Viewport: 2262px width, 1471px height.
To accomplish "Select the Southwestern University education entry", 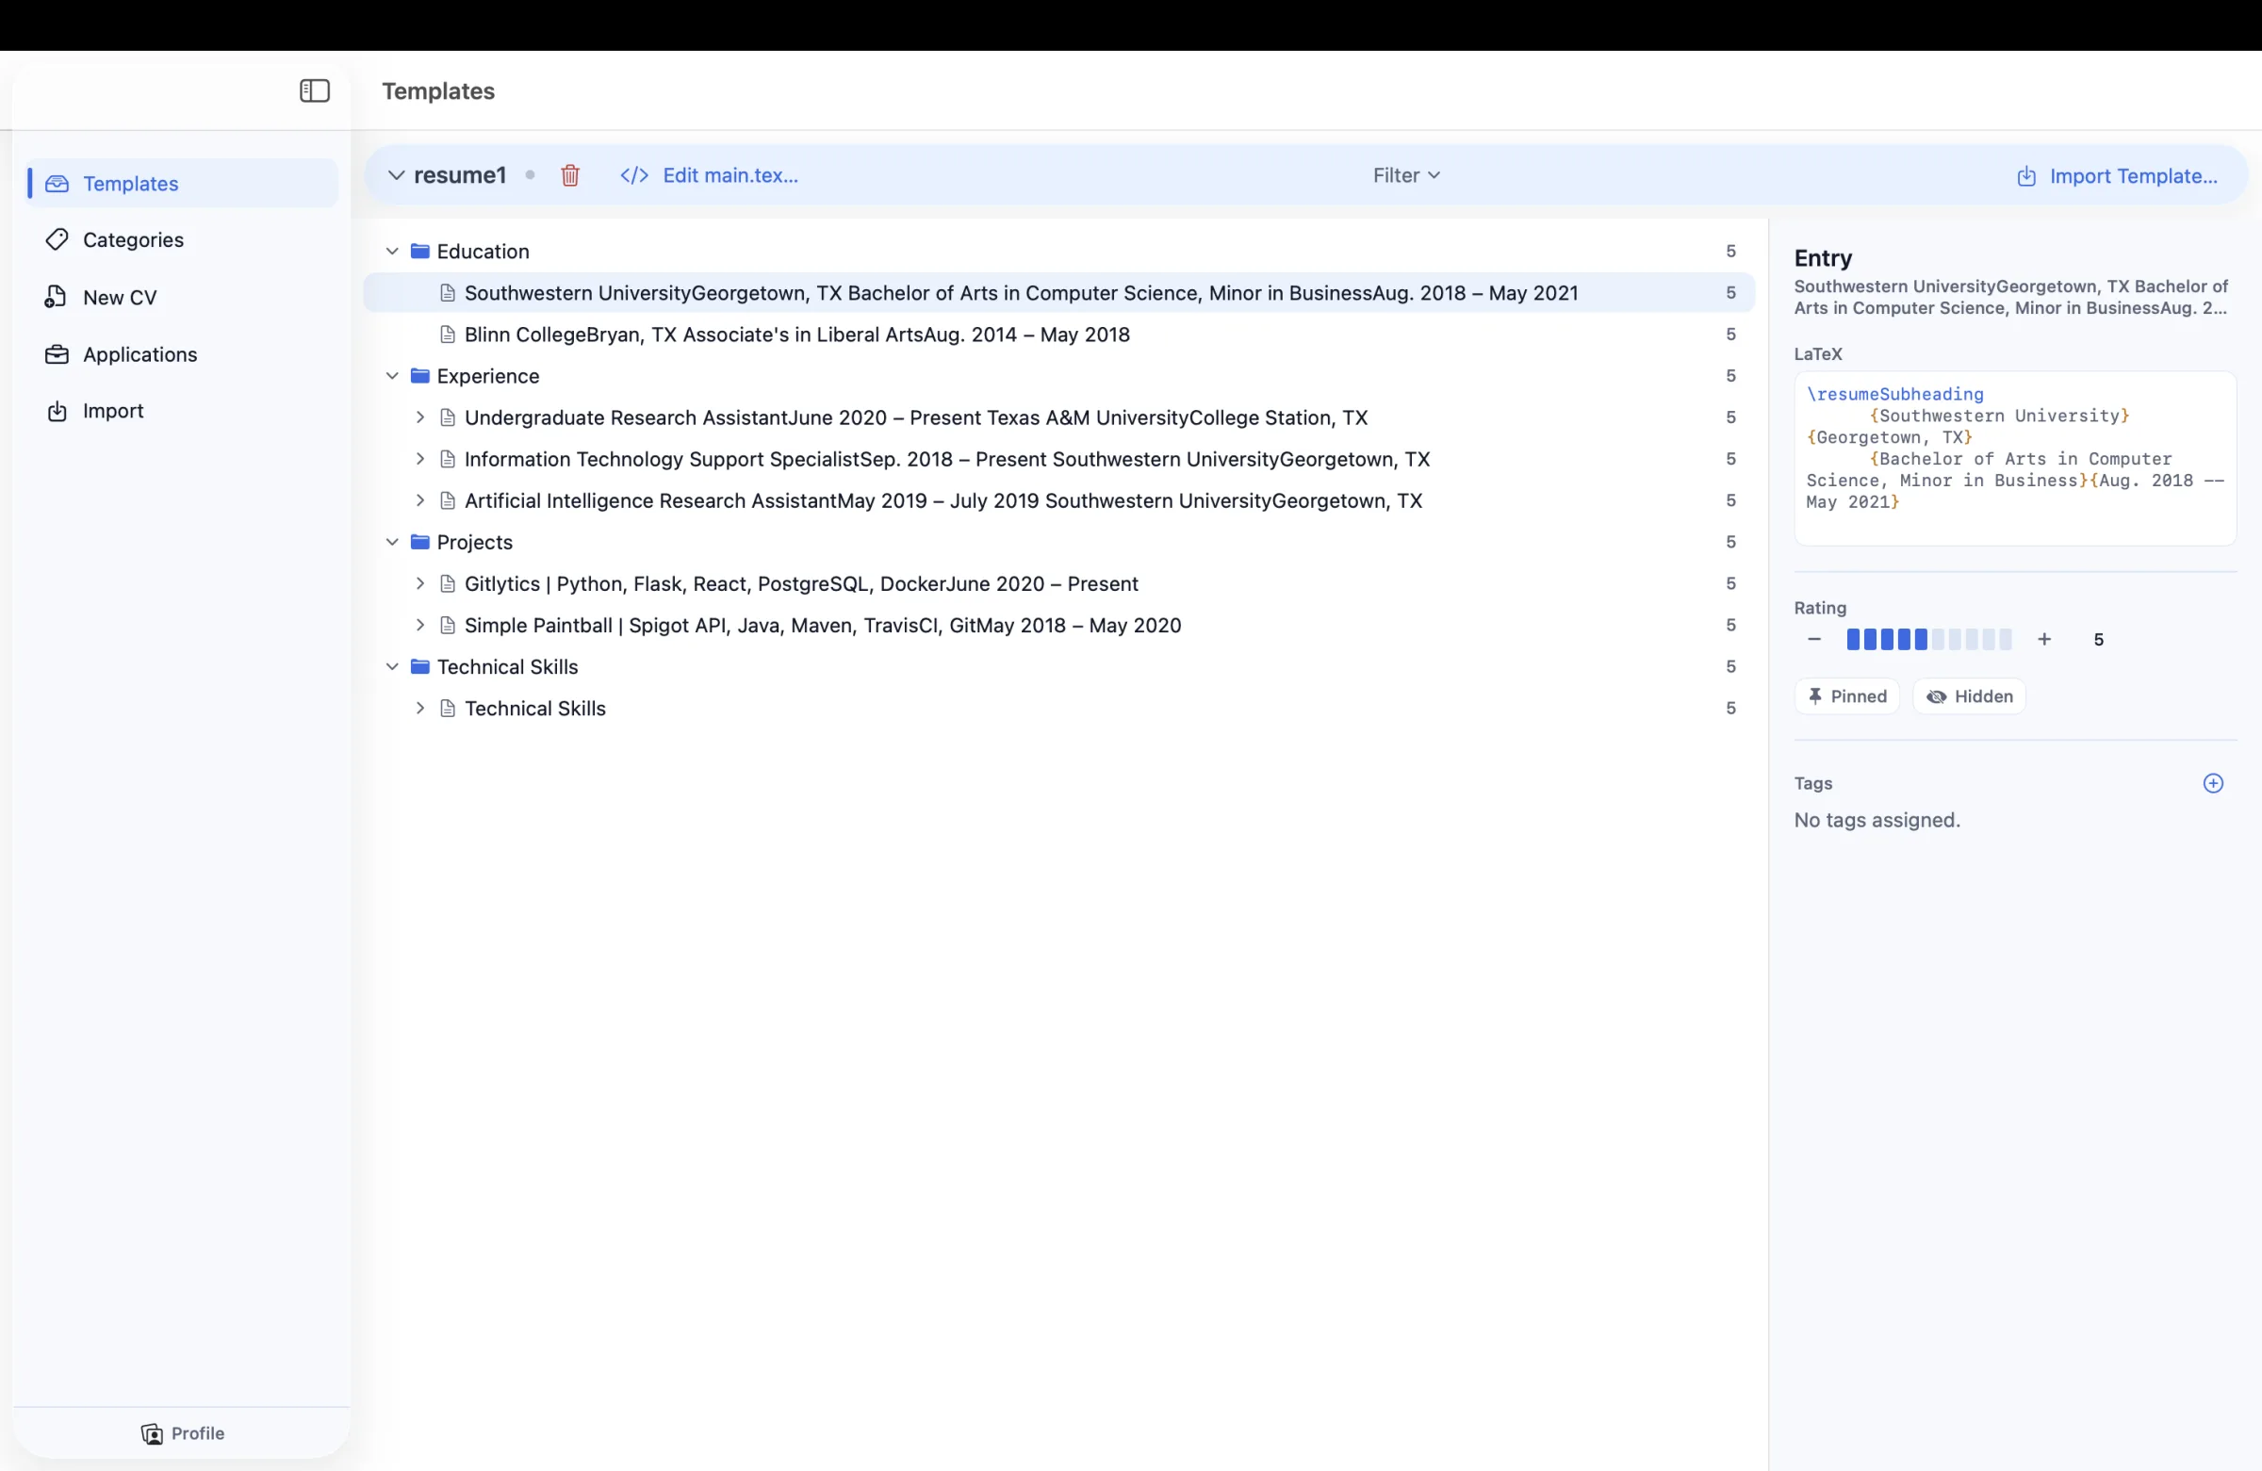I will click(x=1058, y=293).
